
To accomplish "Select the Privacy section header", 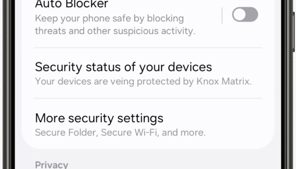I will (51, 165).
